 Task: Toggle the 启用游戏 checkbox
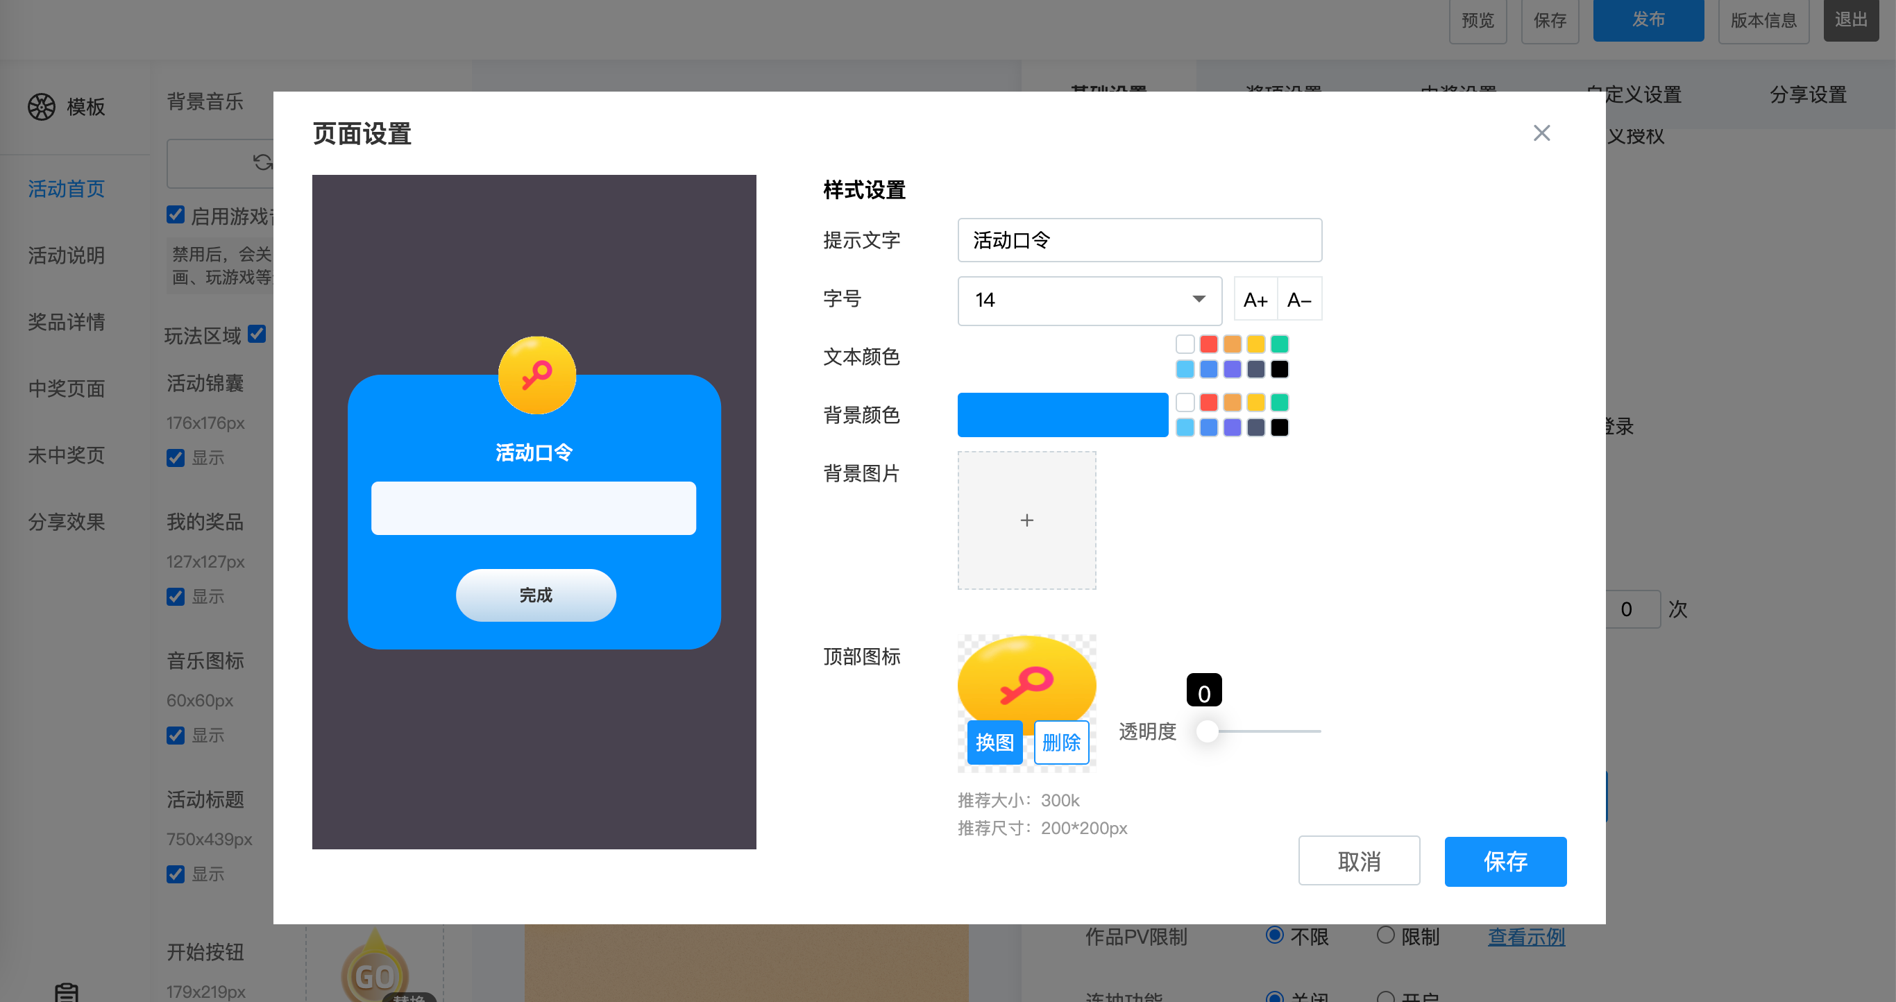pyautogui.click(x=175, y=215)
